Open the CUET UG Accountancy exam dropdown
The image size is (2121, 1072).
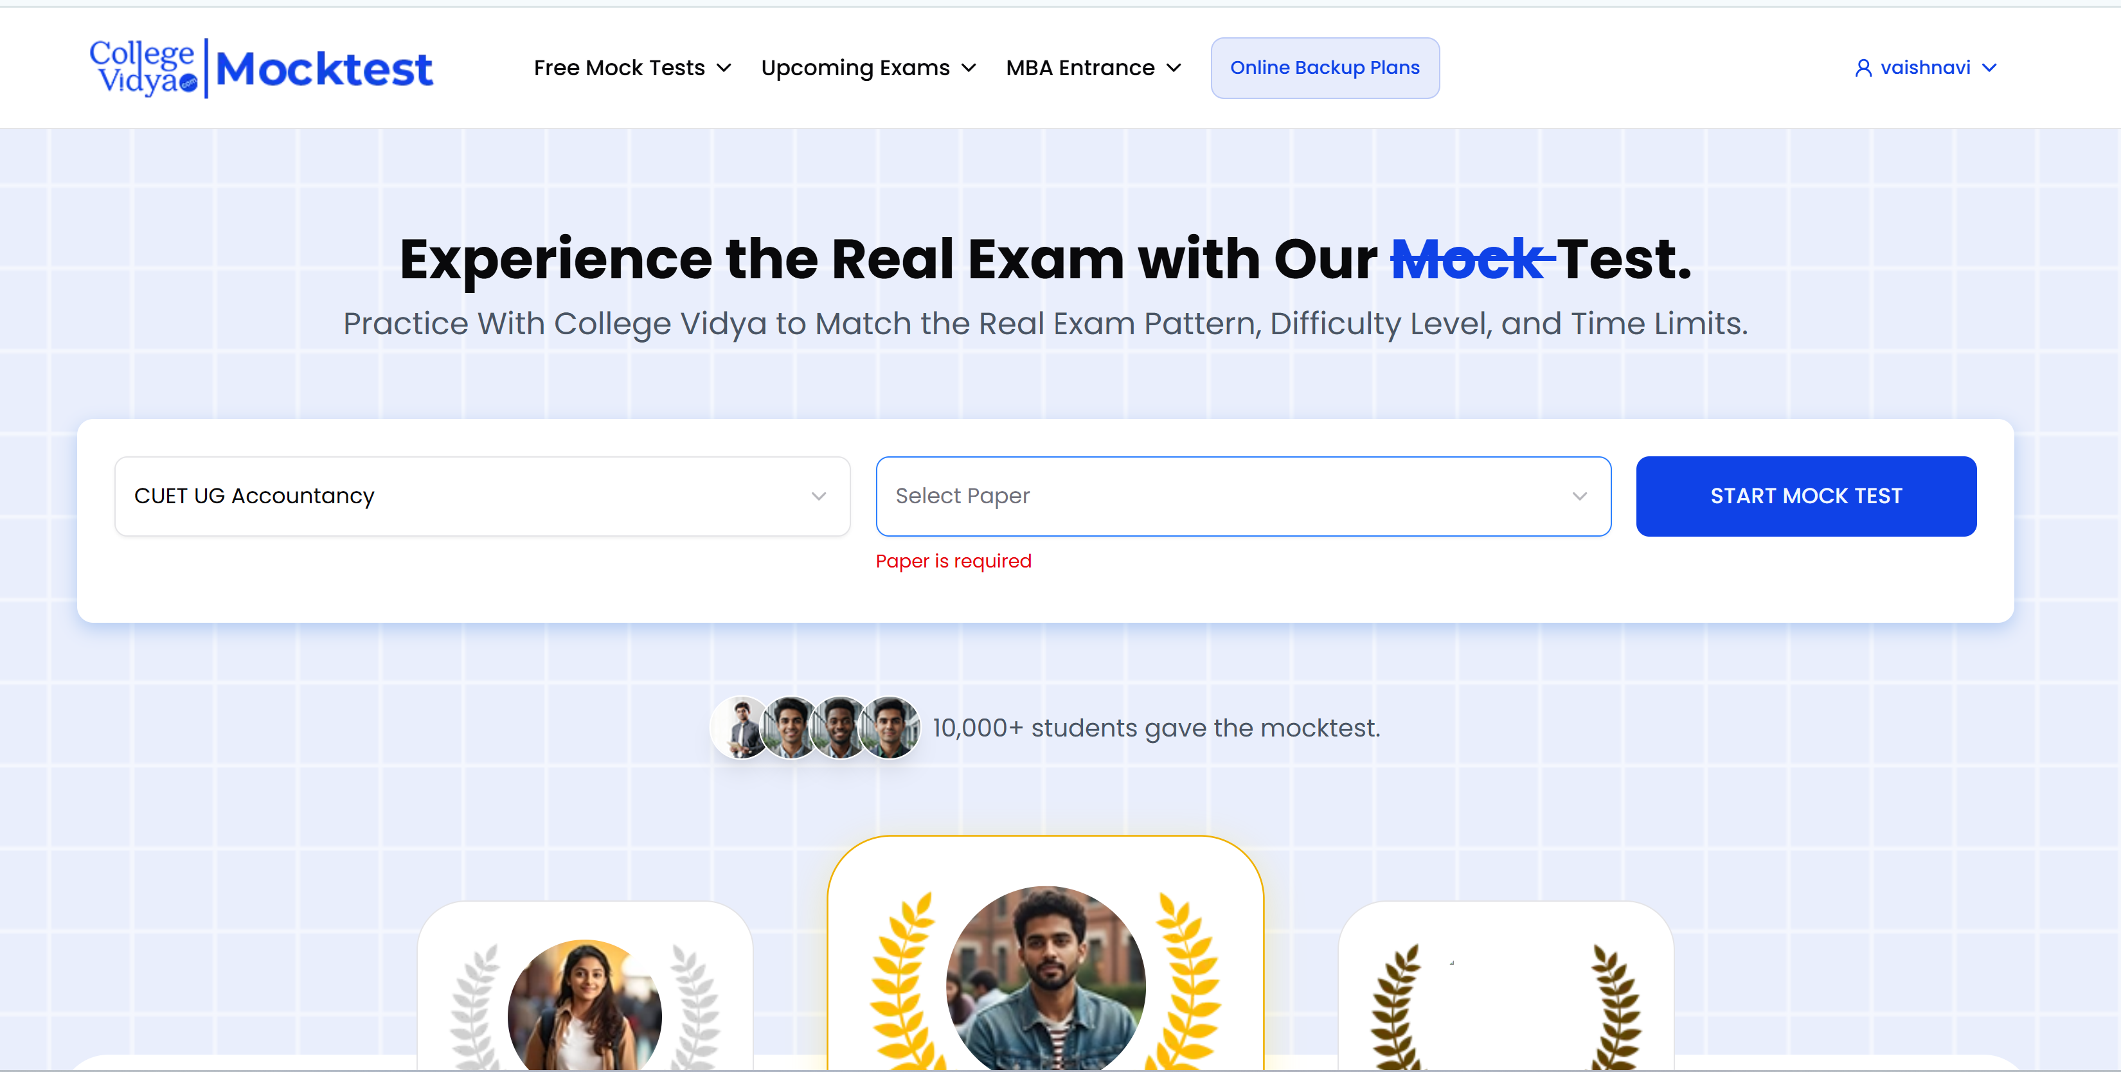coord(483,497)
